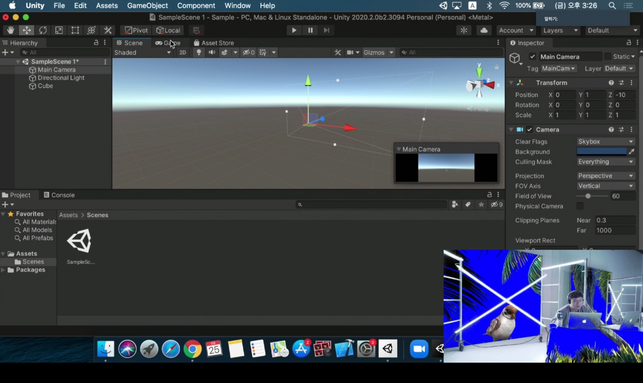643x383 pixels.
Task: Disable the Camera component checkbox
Action: [x=530, y=129]
